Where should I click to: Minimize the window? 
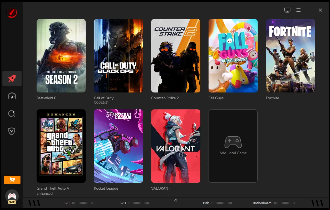310,10
